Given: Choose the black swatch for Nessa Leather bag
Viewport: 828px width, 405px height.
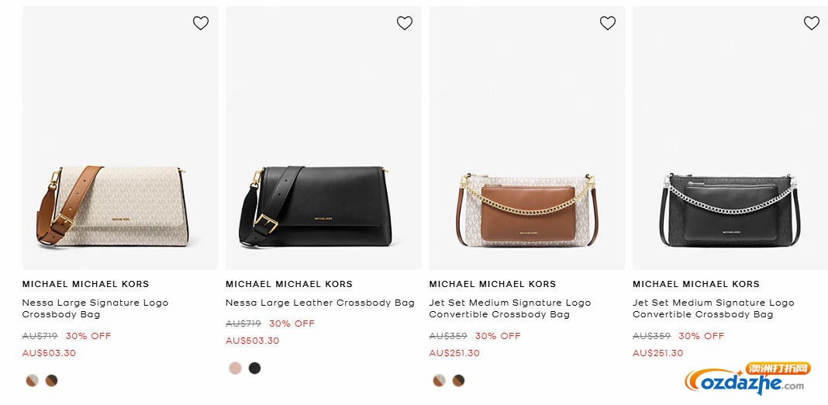Looking at the screenshot, I should [254, 368].
